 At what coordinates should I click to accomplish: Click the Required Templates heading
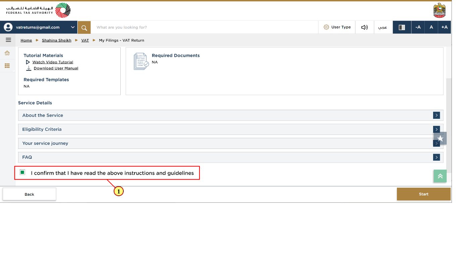46,80
